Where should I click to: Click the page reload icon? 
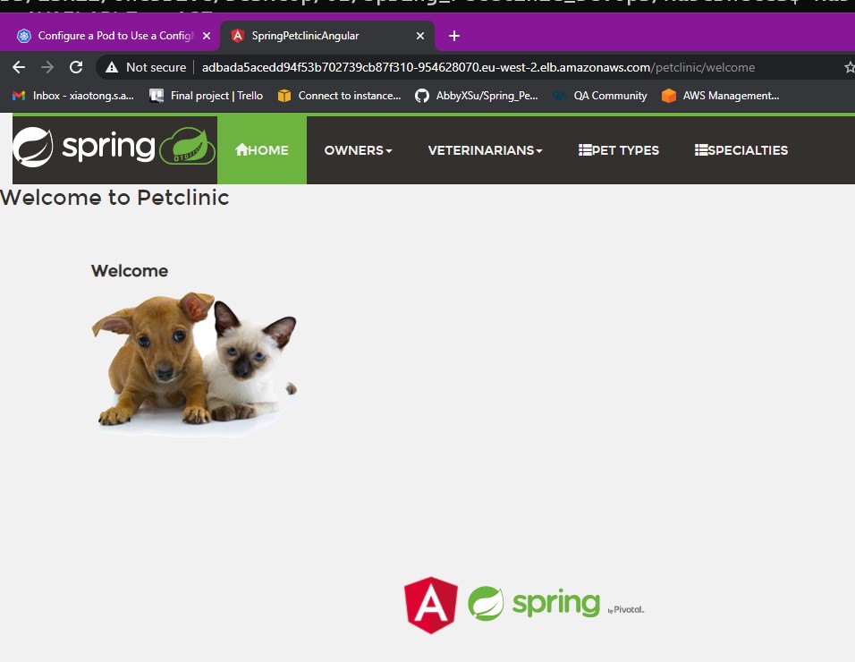tap(76, 66)
